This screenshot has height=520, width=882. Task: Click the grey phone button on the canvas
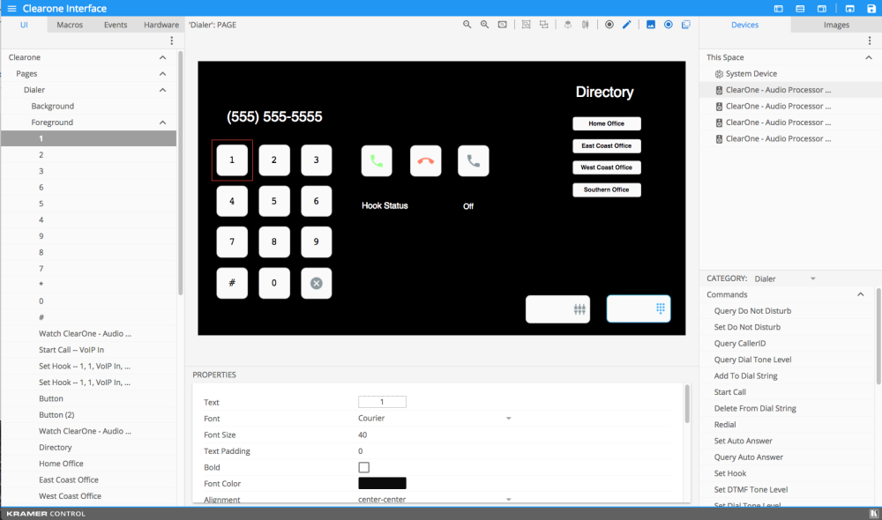pyautogui.click(x=474, y=160)
